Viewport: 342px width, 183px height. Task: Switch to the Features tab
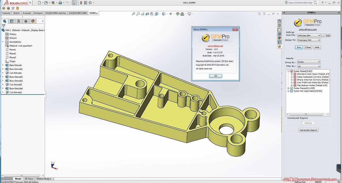6,13
